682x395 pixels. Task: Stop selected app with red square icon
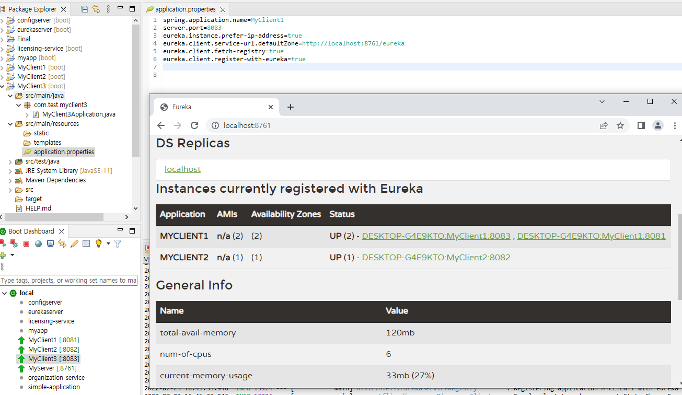click(x=26, y=243)
